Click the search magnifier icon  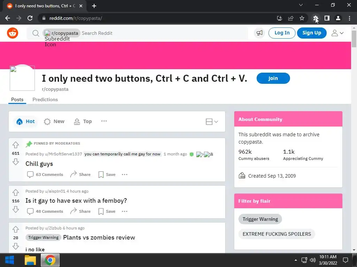pyautogui.click(x=36, y=33)
